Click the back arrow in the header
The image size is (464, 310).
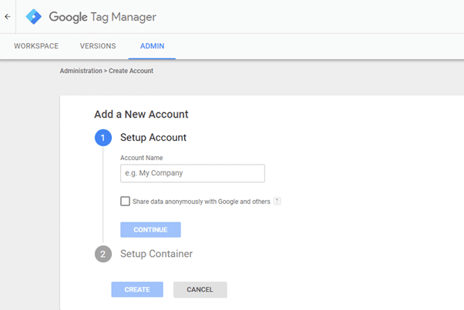tap(7, 15)
